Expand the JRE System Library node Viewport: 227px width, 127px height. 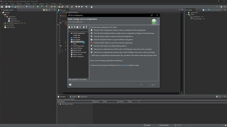[x=3, y=23]
